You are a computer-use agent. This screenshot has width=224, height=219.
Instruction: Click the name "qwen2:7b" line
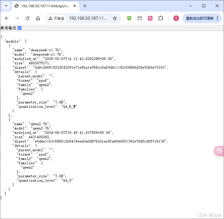point(31,124)
